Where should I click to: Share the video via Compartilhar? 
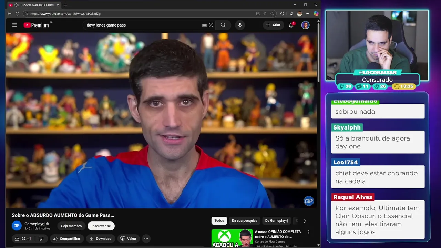[x=67, y=239]
